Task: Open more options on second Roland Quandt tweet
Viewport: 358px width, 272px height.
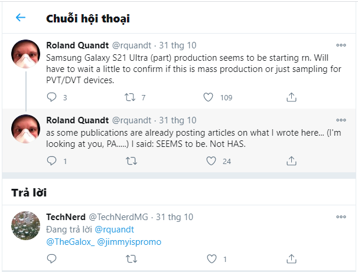Action: [x=341, y=120]
